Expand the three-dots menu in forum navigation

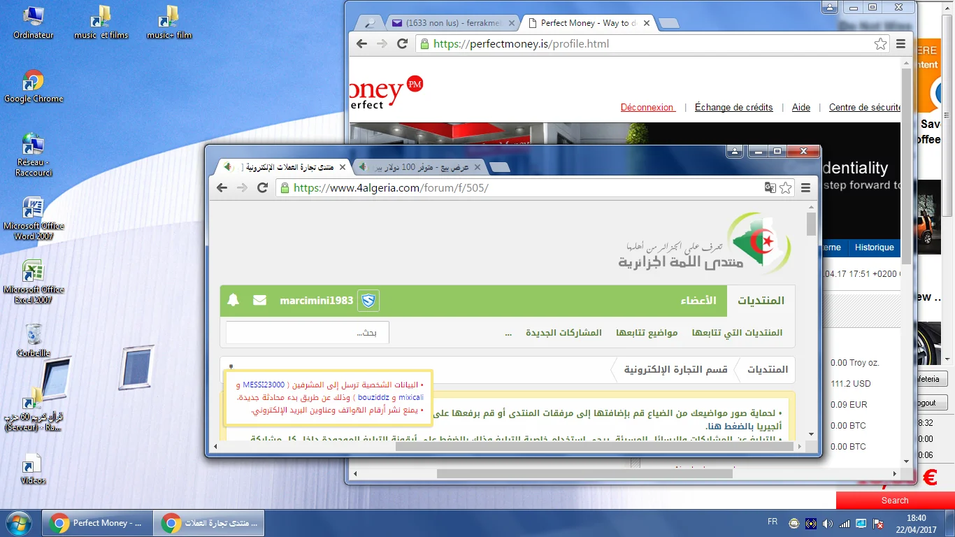click(508, 333)
